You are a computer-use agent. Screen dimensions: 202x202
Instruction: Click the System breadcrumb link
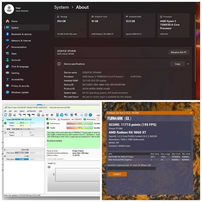pyautogui.click(x=62, y=7)
